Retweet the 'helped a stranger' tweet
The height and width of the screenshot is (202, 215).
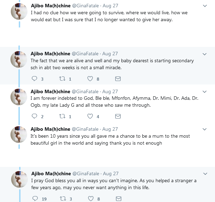point(63,199)
